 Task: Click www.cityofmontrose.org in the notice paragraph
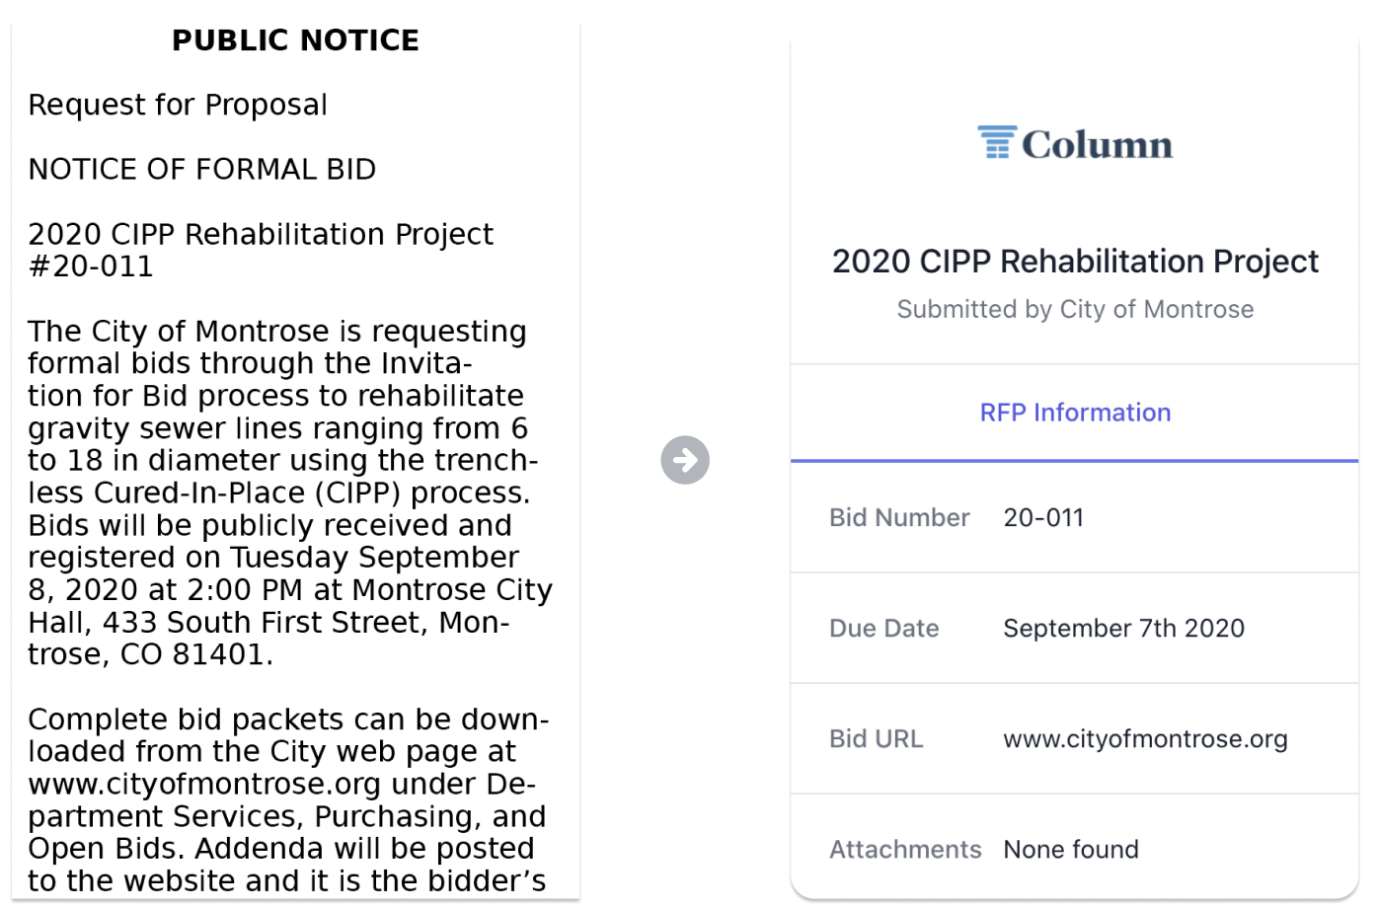tap(204, 785)
